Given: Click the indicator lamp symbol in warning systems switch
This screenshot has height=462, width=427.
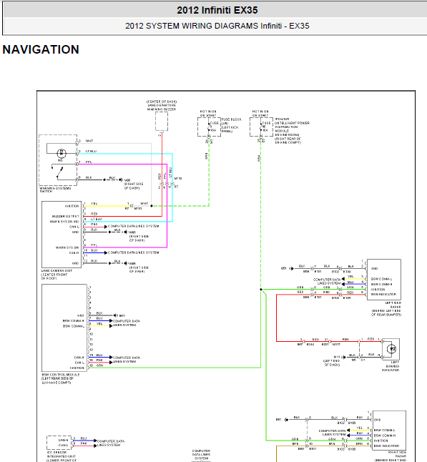Looking at the screenshot, I should (x=62, y=153).
